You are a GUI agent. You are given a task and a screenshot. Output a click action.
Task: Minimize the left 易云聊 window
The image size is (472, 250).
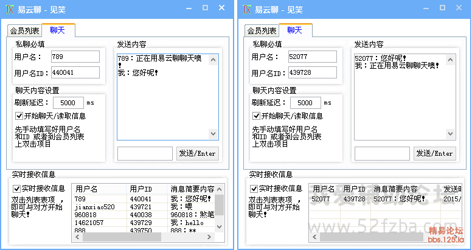point(189,9)
